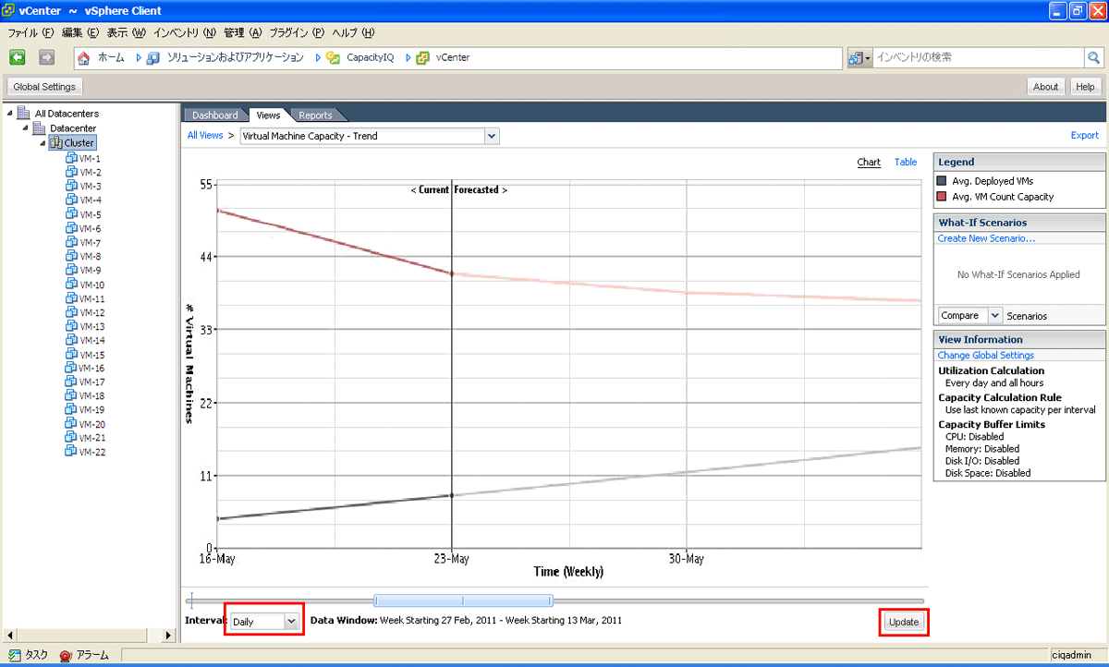The height and width of the screenshot is (667, 1109).
Task: Click the VM-10 virtual machine icon
Action: click(x=72, y=285)
